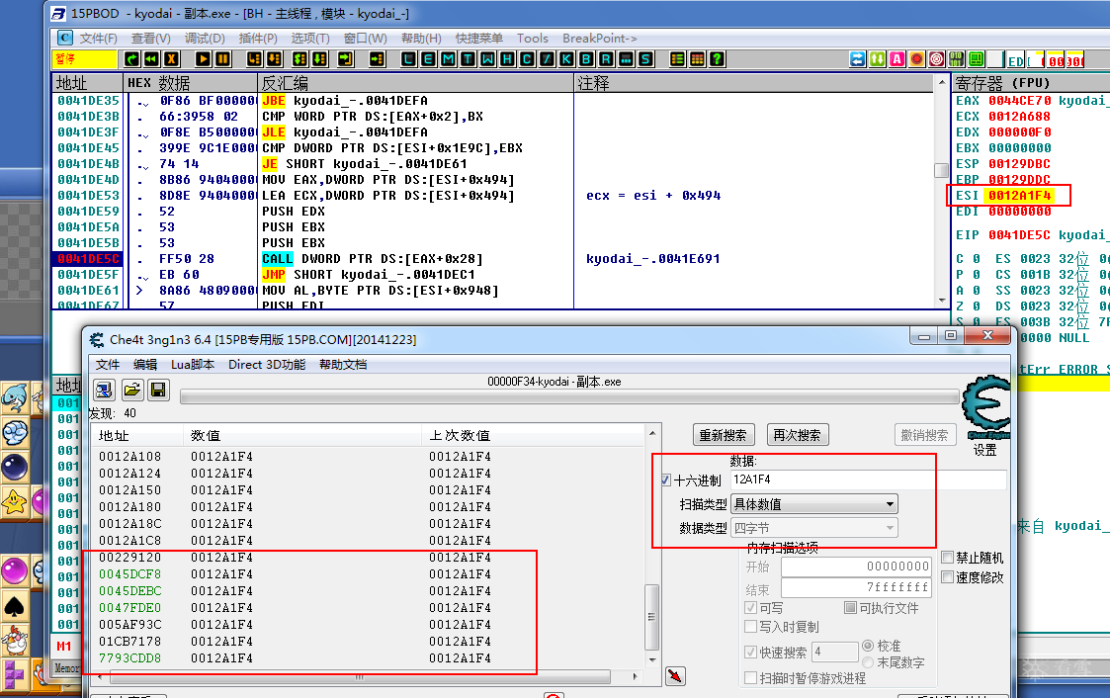Click the Trace into toolbar icon
1110x698 pixels.
[x=300, y=59]
